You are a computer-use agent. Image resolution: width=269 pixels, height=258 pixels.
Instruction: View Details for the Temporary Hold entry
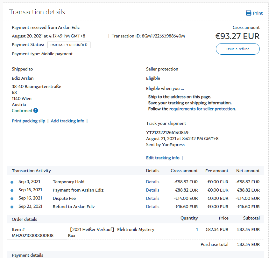coord(152,182)
